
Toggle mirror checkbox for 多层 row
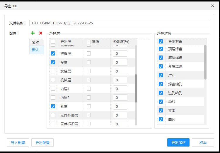pyautogui.click(x=89, y=62)
